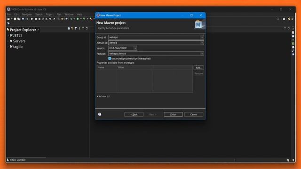Click the Add... button
The width and height of the screenshot is (301, 169).
pyautogui.click(x=198, y=68)
